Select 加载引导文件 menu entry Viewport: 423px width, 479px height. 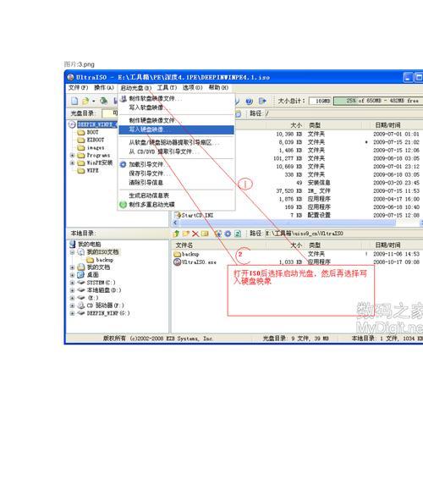click(176, 165)
